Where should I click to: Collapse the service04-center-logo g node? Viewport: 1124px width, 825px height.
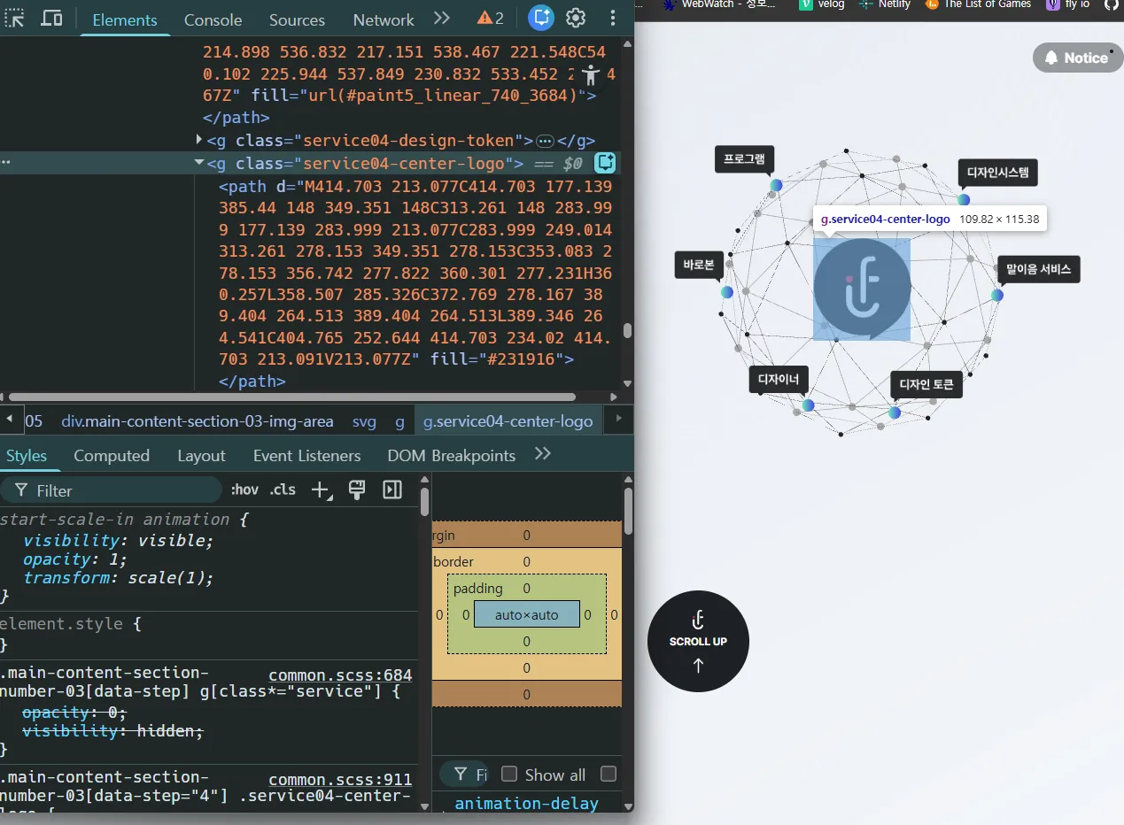[199, 163]
